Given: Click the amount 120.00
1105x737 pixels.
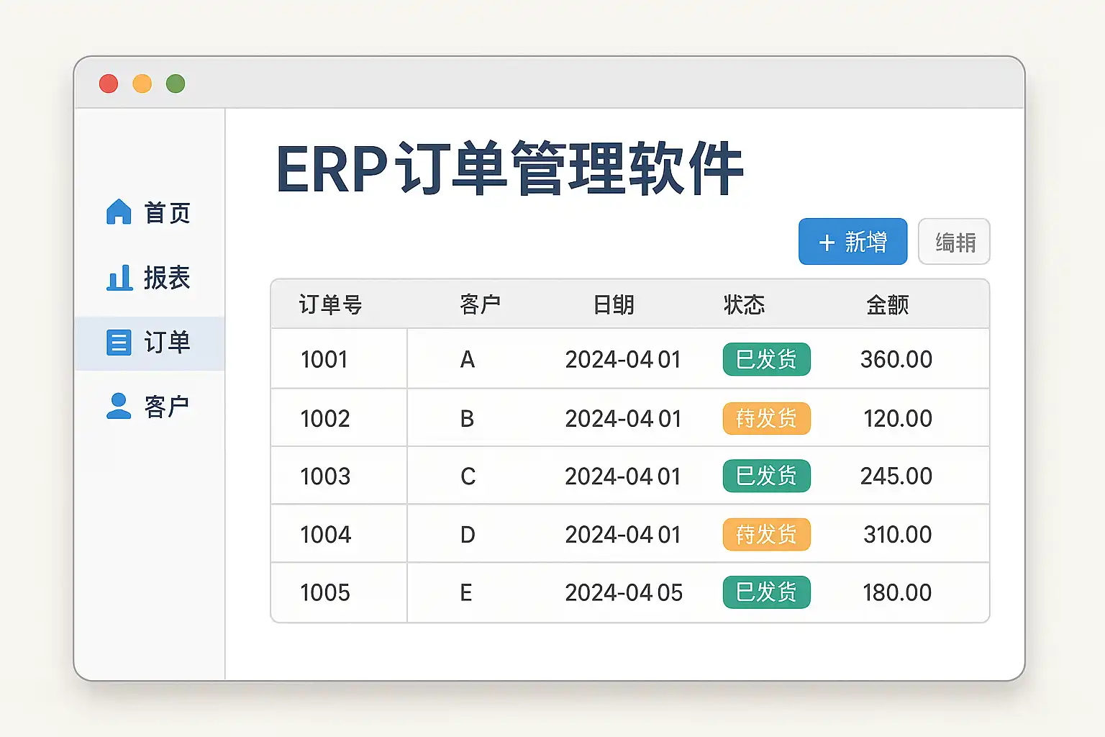Looking at the screenshot, I should 898,418.
